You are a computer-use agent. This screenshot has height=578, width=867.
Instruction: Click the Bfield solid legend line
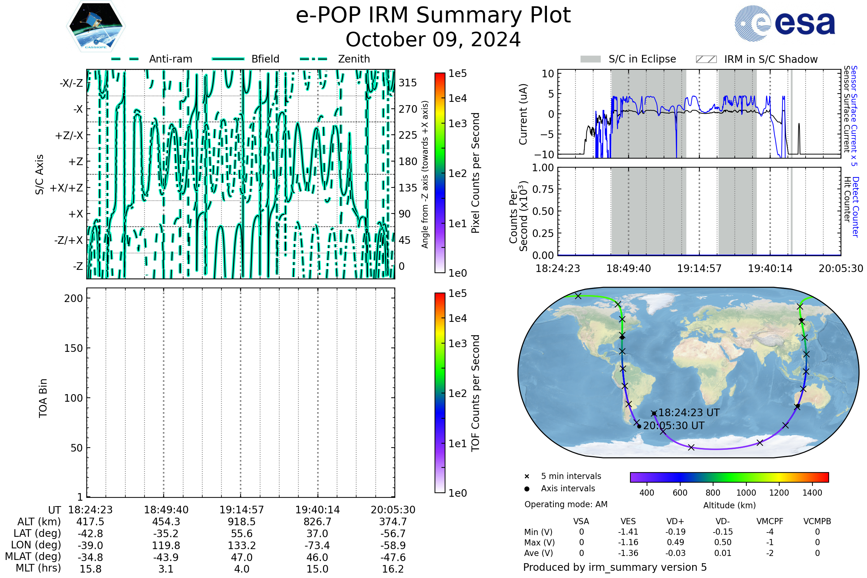click(x=228, y=59)
